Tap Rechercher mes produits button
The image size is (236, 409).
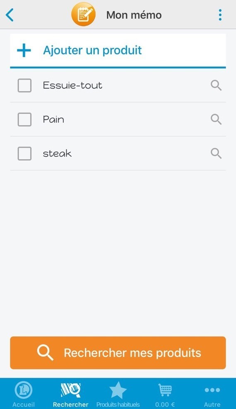coord(118,353)
